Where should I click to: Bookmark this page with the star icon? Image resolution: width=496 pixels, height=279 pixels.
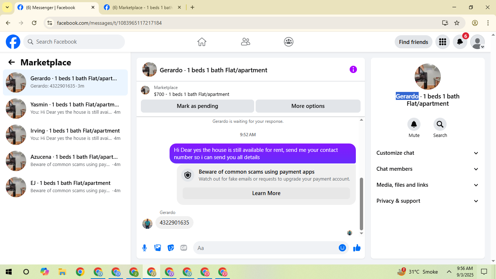[457, 23]
